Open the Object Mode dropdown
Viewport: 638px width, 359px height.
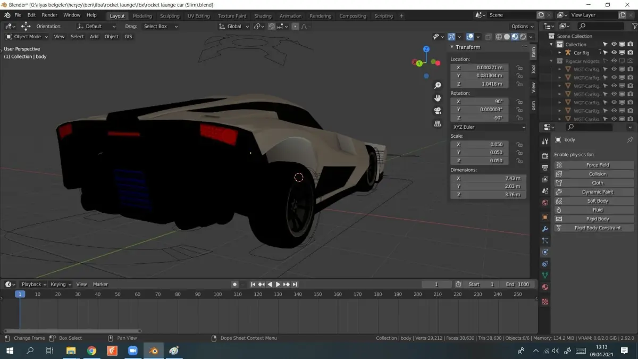pyautogui.click(x=27, y=37)
